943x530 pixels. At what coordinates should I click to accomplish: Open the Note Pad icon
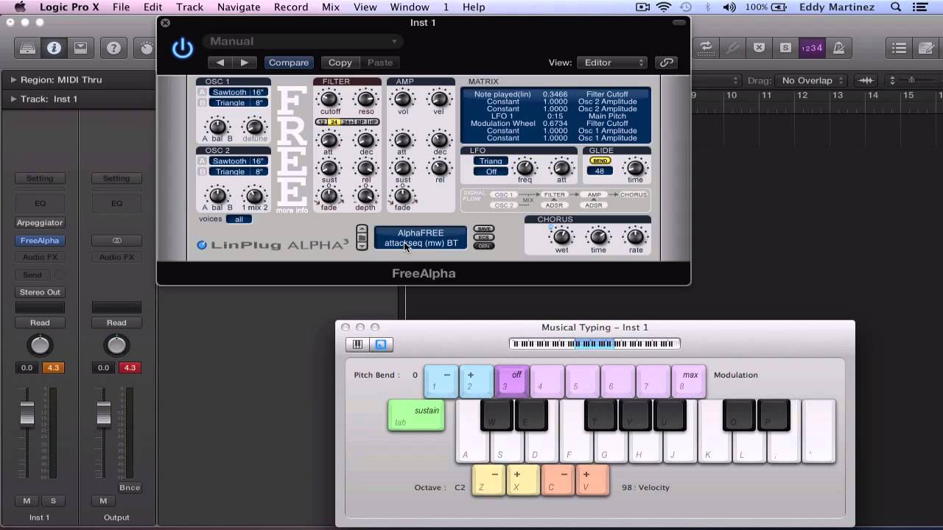925,48
